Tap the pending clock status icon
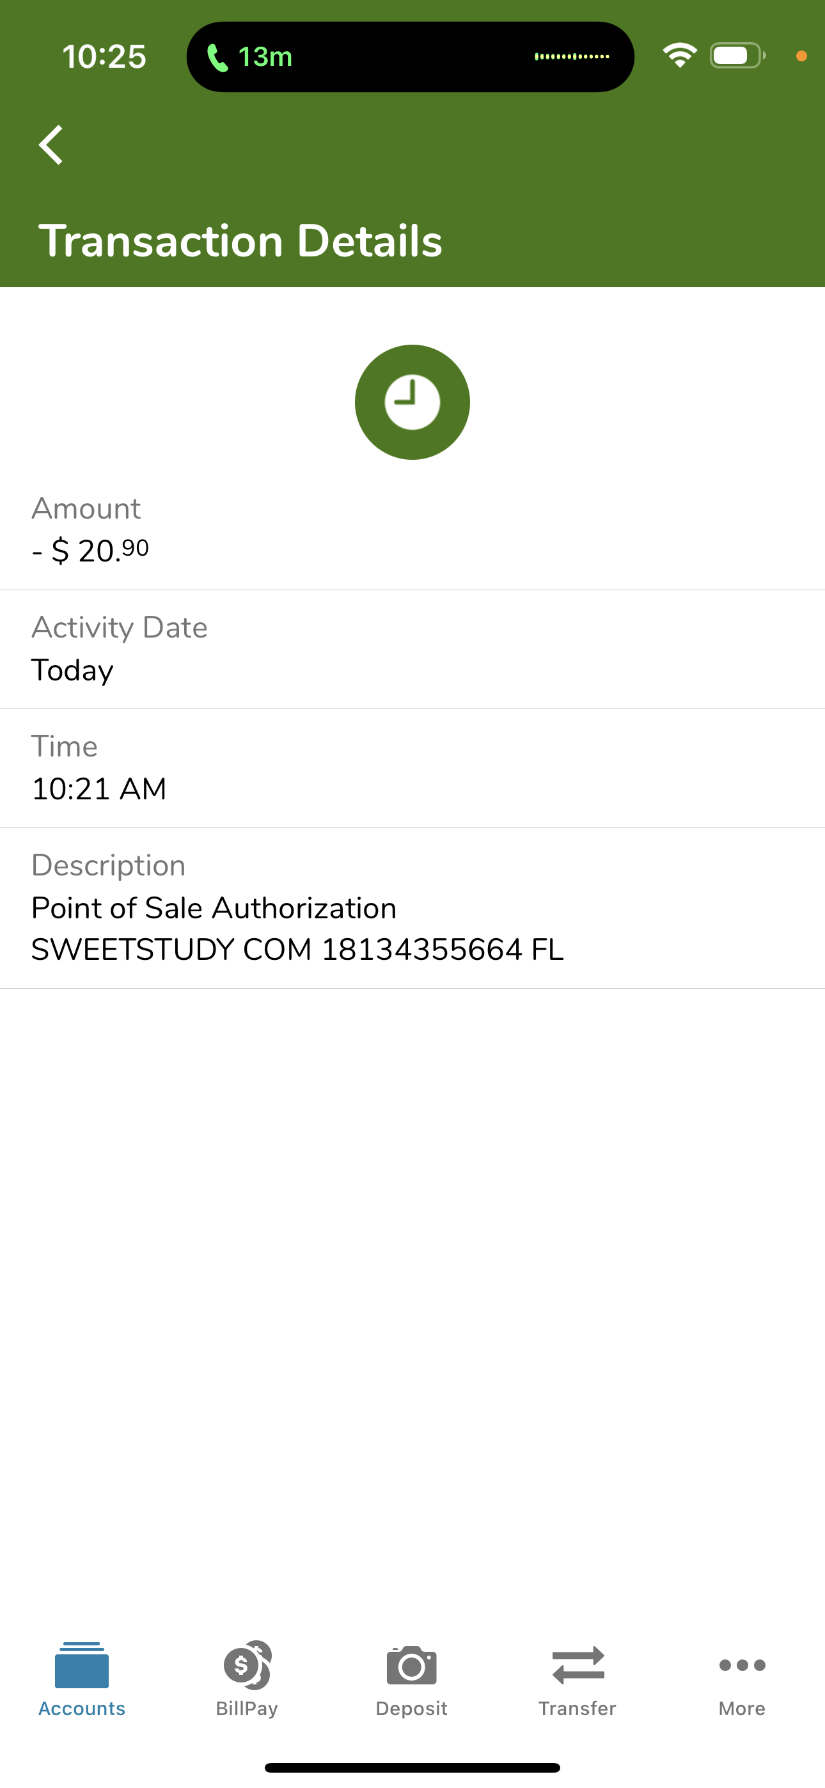Image resolution: width=825 pixels, height=1788 pixels. click(x=412, y=402)
